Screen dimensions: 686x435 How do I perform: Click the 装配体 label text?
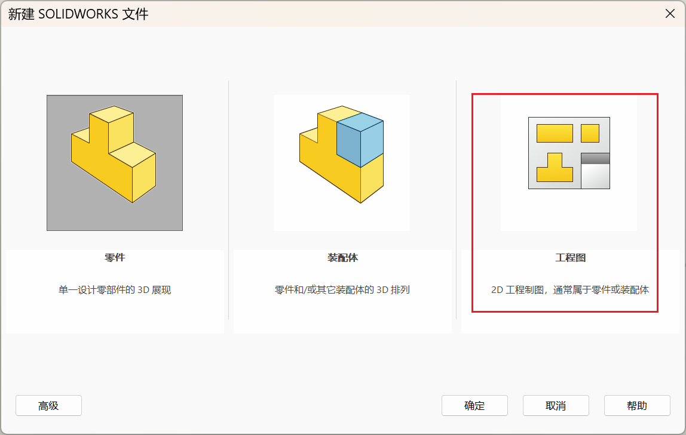[342, 258]
